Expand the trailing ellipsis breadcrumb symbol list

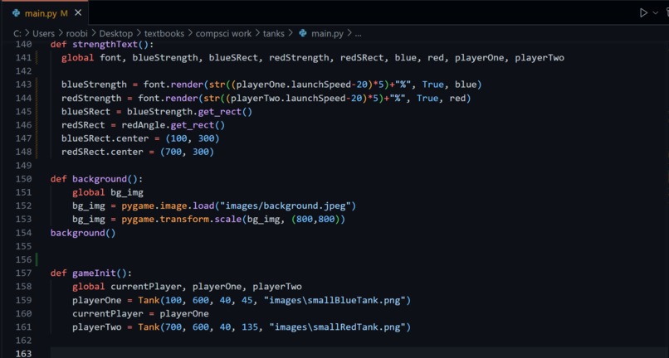pyautogui.click(x=358, y=34)
